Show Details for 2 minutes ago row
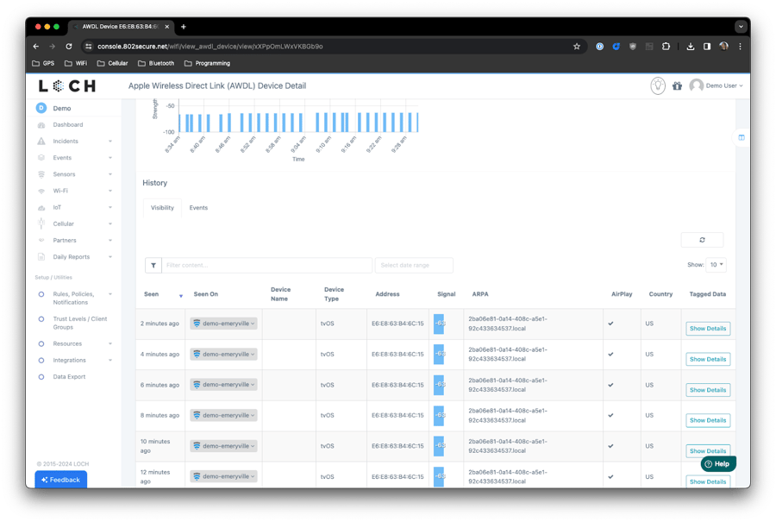The height and width of the screenshot is (522, 776). [707, 329]
